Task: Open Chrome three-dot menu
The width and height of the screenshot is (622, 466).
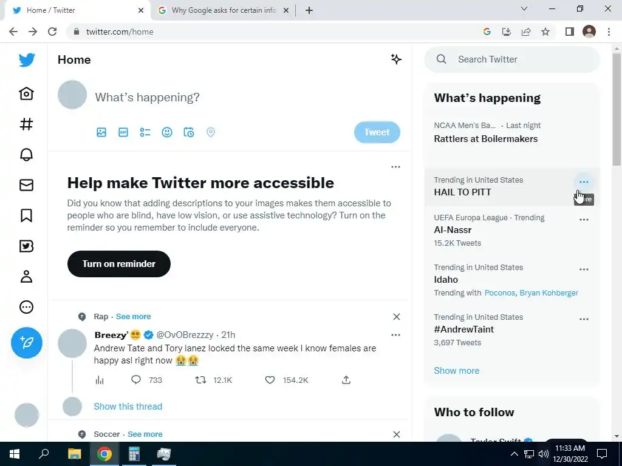Action: [x=609, y=32]
